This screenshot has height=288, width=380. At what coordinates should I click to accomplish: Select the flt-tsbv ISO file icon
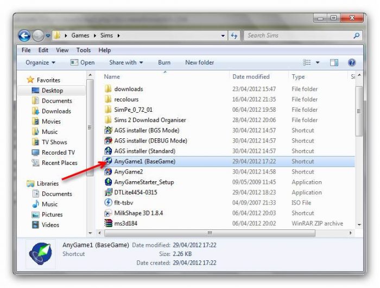pyautogui.click(x=108, y=203)
